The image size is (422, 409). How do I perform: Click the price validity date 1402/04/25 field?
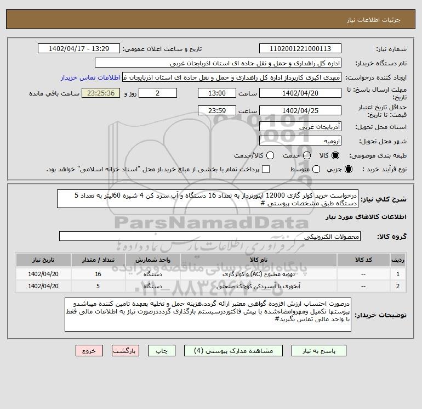(300, 110)
